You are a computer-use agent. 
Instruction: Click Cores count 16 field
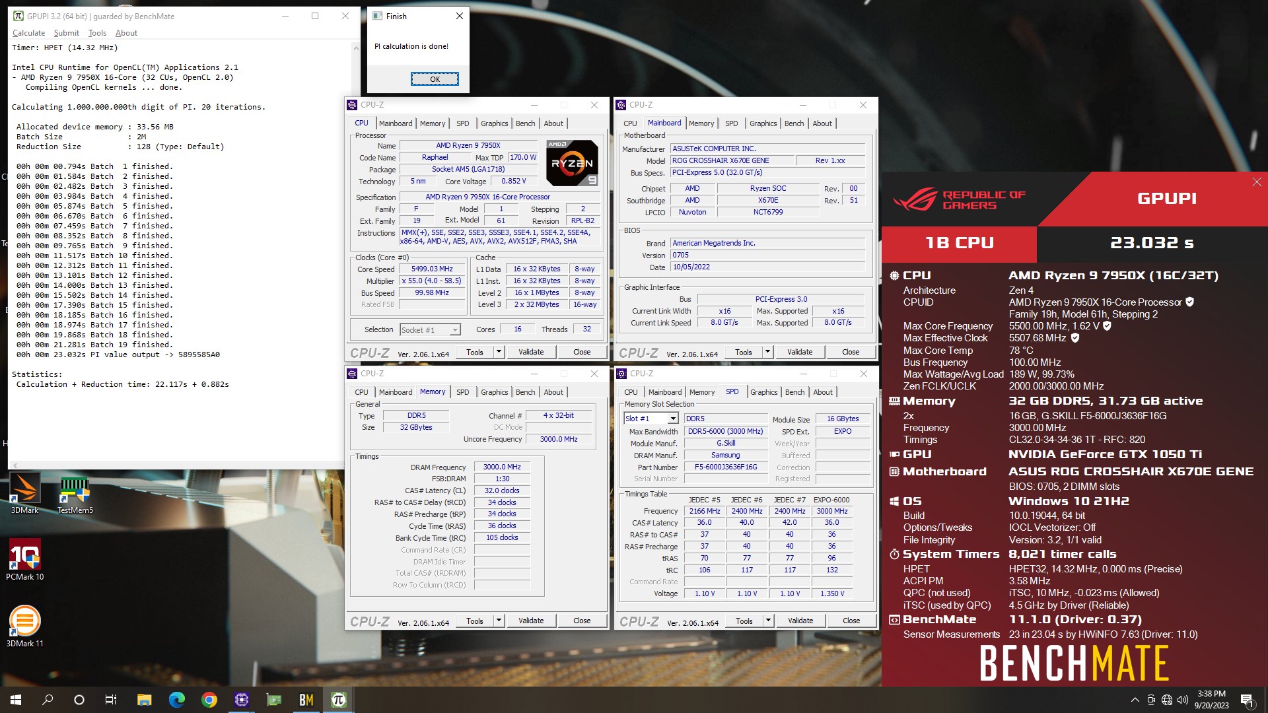click(x=518, y=329)
